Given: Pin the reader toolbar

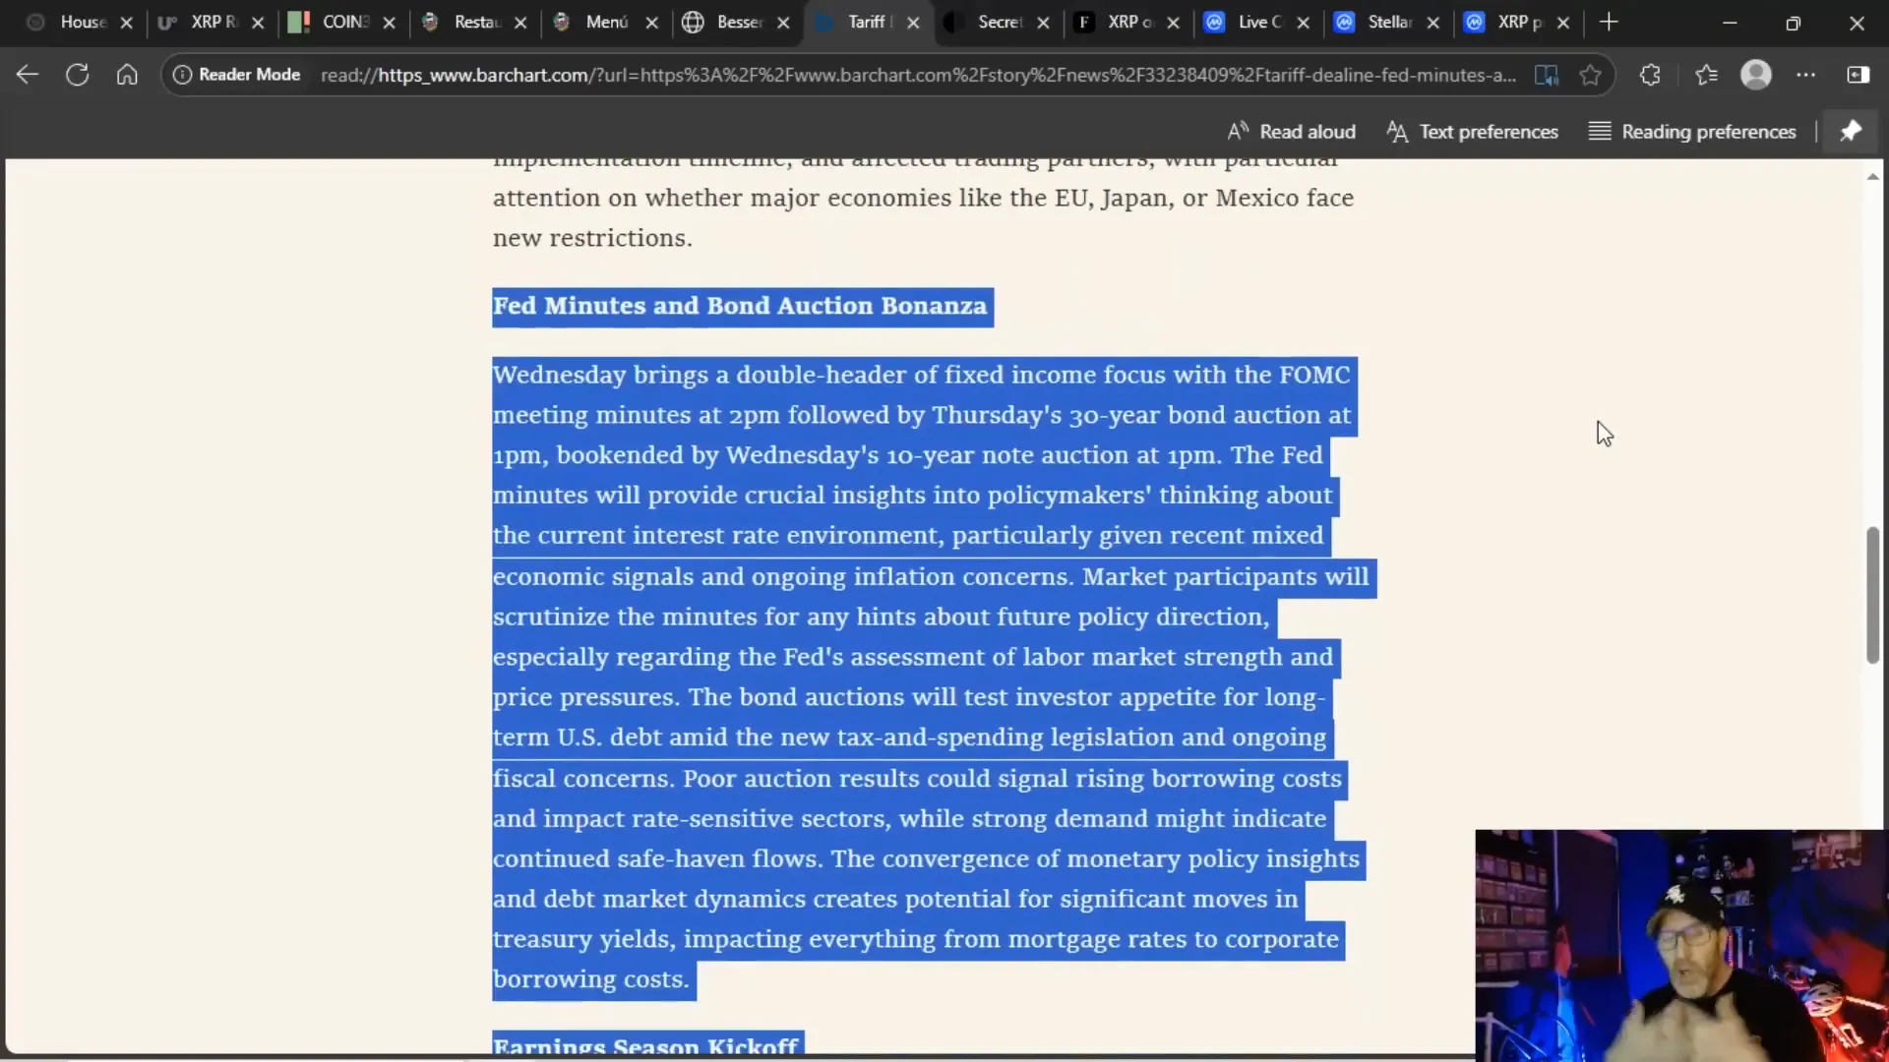Looking at the screenshot, I should (1851, 132).
